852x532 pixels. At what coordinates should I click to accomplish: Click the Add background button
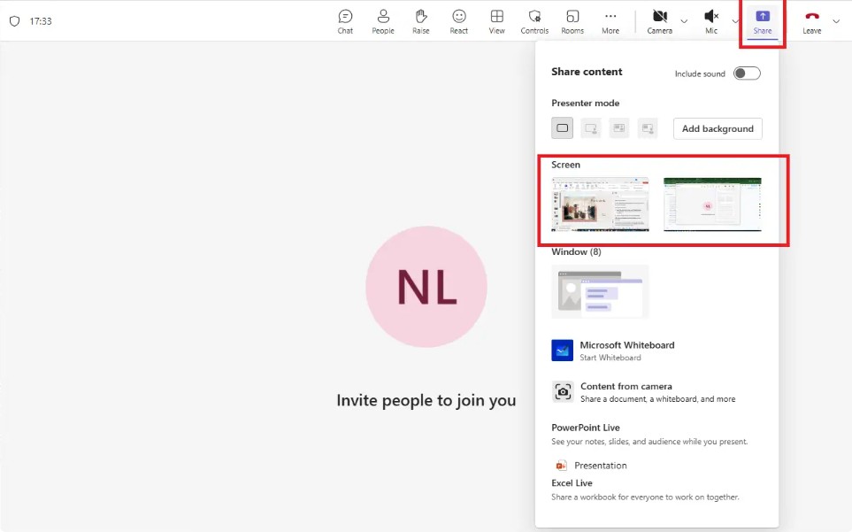pyautogui.click(x=718, y=129)
